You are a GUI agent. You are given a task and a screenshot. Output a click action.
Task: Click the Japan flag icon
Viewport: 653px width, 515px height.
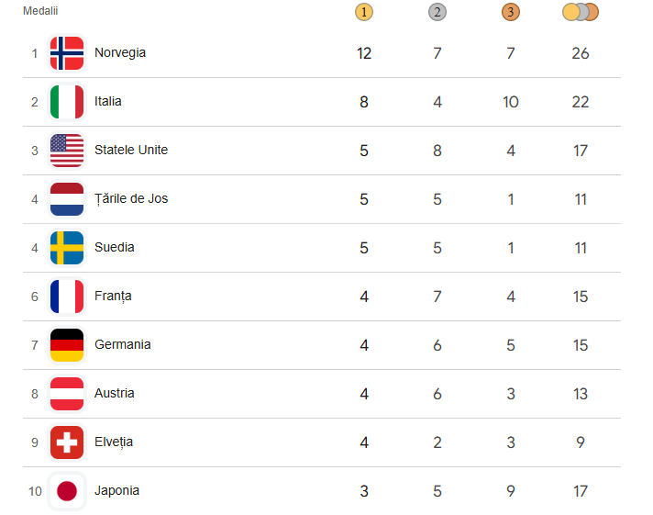67,491
